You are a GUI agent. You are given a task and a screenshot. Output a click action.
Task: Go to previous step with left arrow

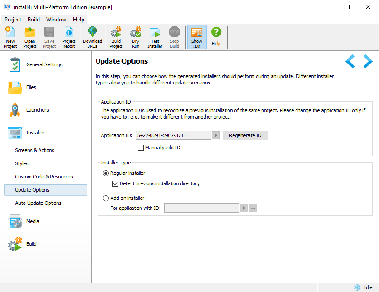350,61
